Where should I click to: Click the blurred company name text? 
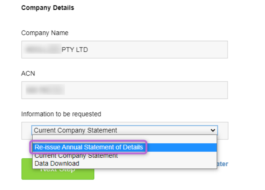43,50
